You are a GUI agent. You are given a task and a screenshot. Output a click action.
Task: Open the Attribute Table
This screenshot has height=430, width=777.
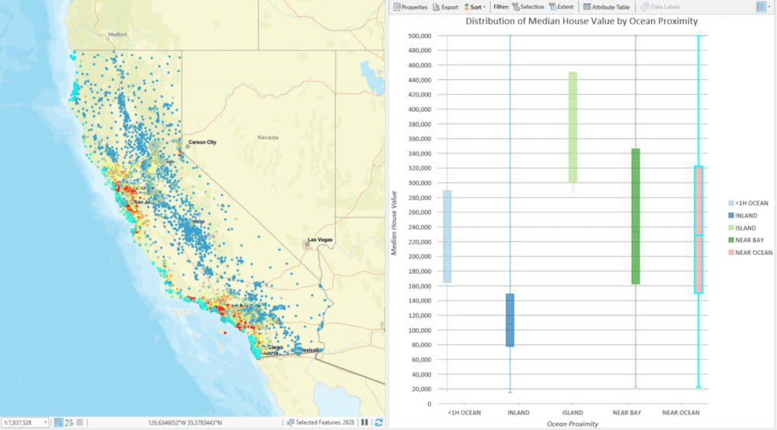pyautogui.click(x=607, y=7)
